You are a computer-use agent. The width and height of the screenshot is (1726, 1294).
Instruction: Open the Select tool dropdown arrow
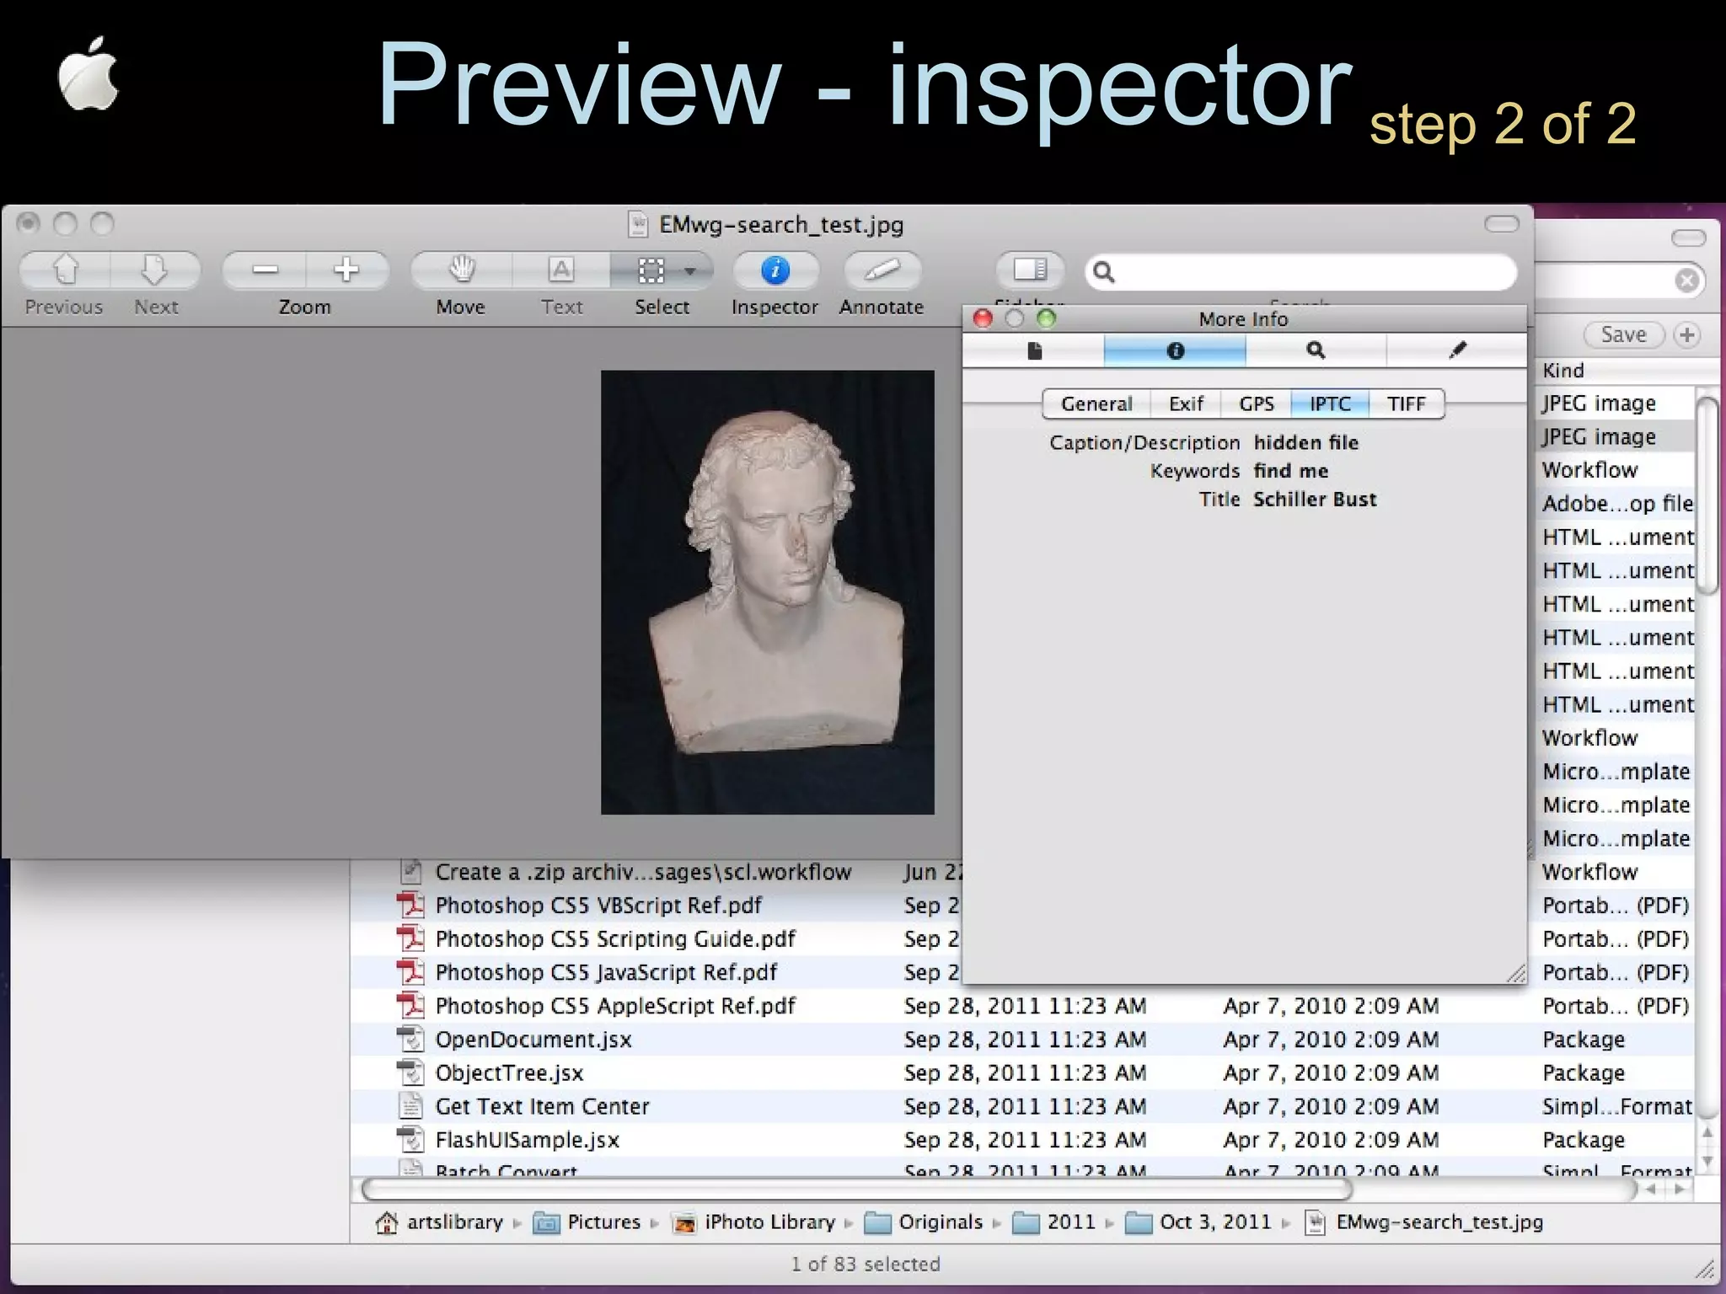[690, 271]
